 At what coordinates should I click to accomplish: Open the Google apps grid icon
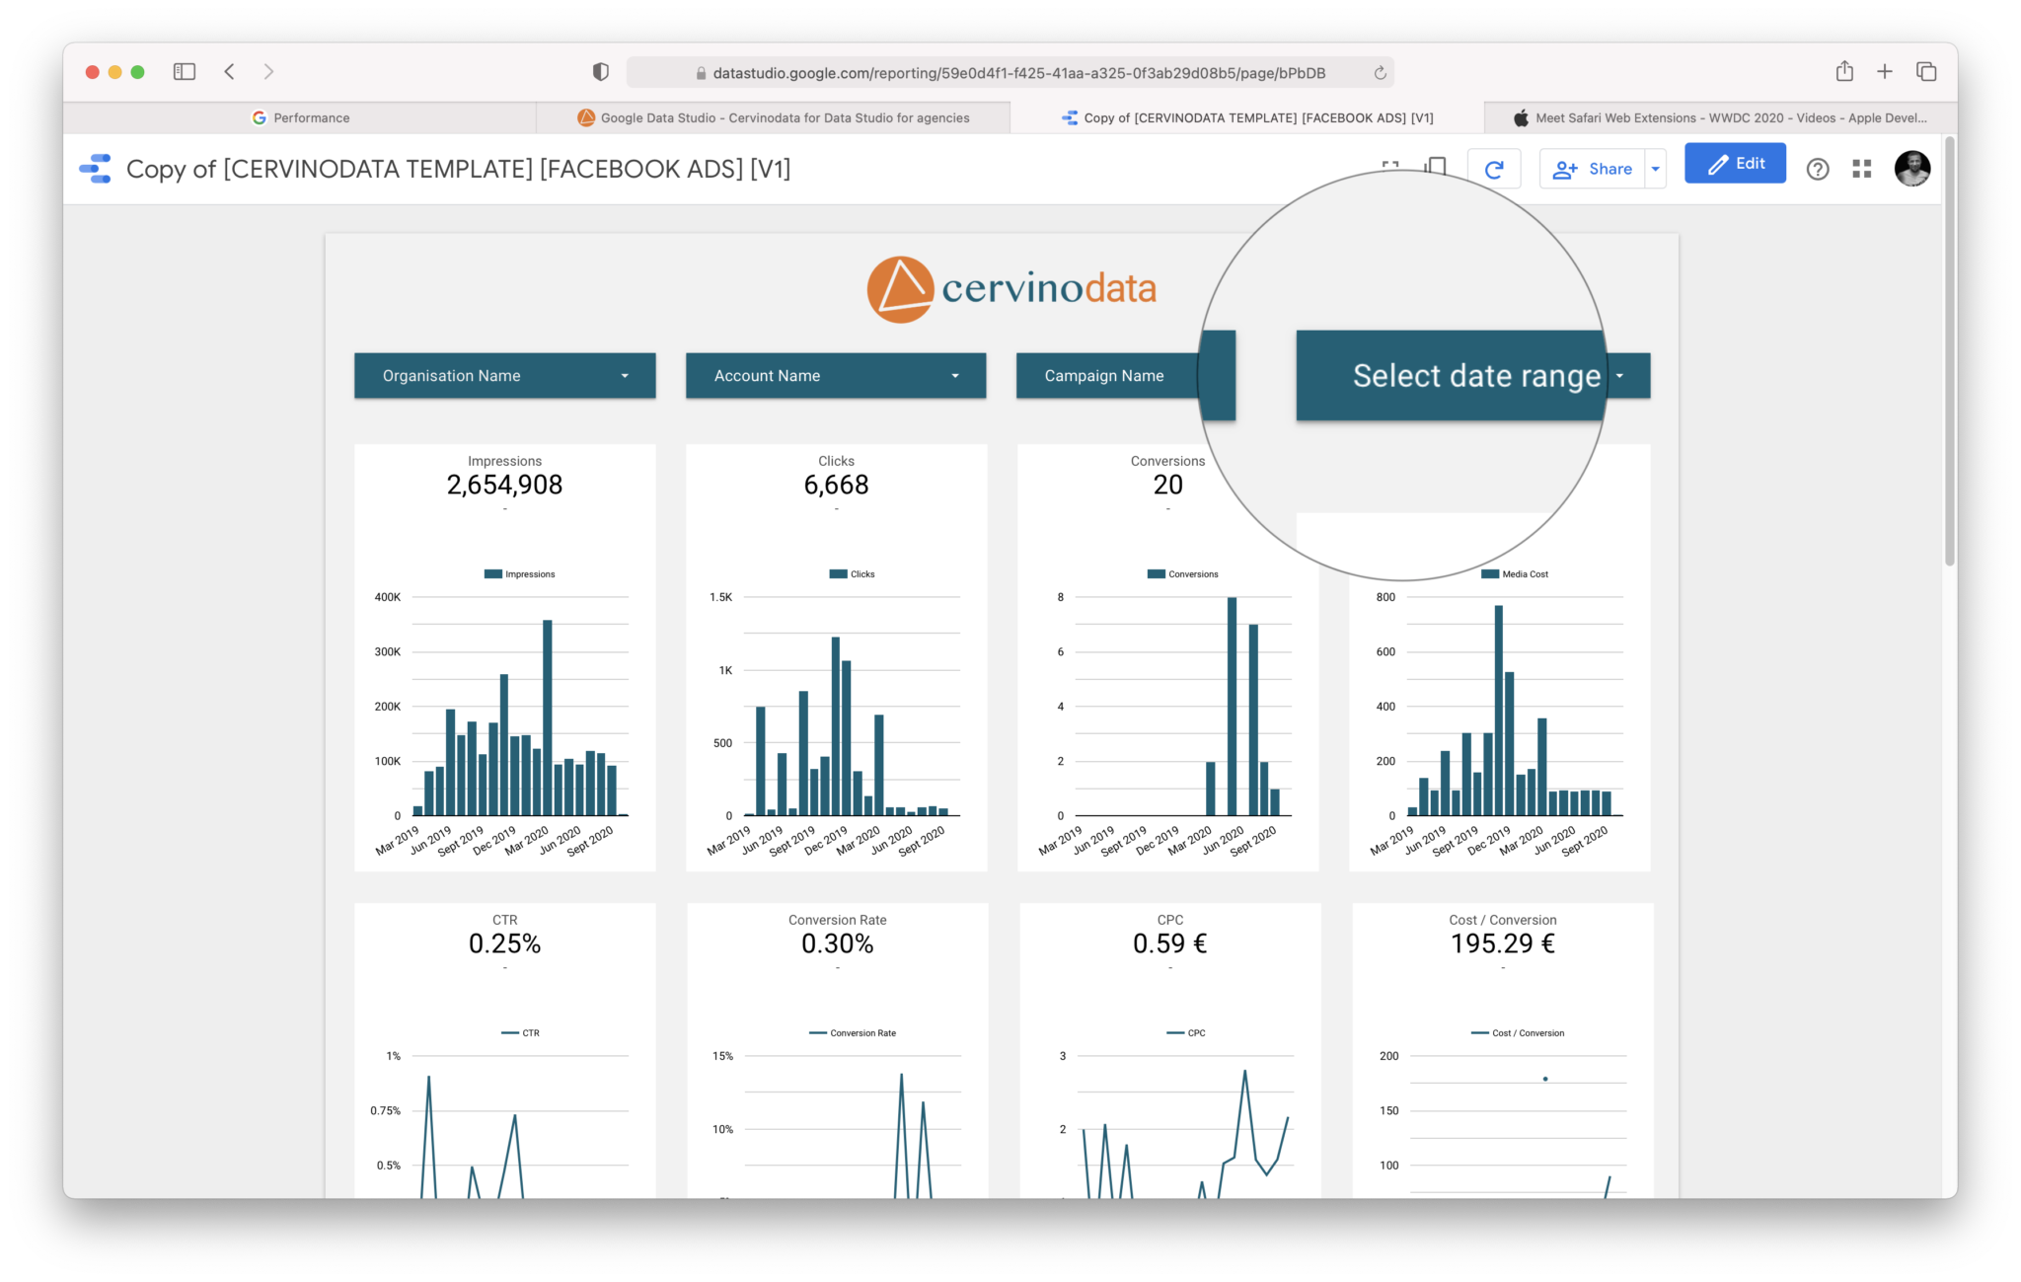pos(1862,169)
